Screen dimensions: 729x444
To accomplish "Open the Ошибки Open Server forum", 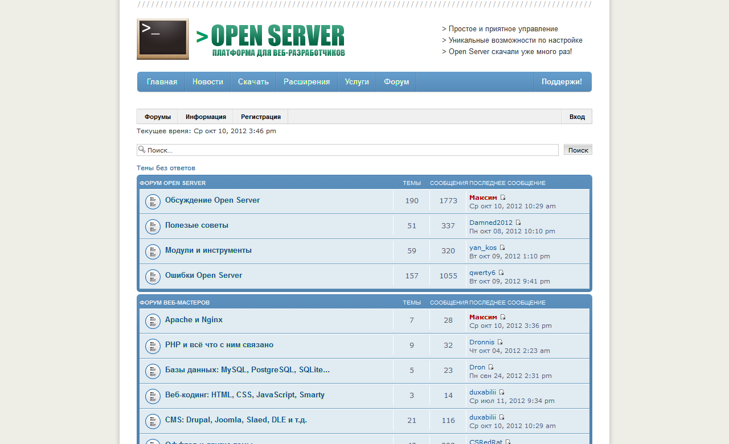I will [203, 276].
